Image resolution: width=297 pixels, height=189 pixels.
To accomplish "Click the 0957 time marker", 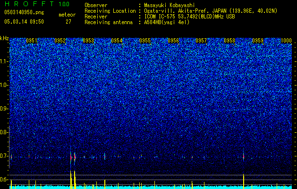I will [201, 41].
